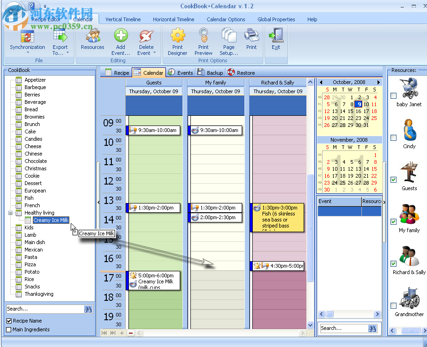The width and height of the screenshot is (427, 347).
Task: Click the binoculars search icon in CookBook panel
Action: 88,309
